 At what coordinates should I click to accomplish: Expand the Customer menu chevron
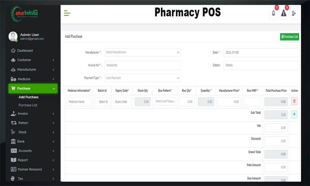click(x=53, y=60)
